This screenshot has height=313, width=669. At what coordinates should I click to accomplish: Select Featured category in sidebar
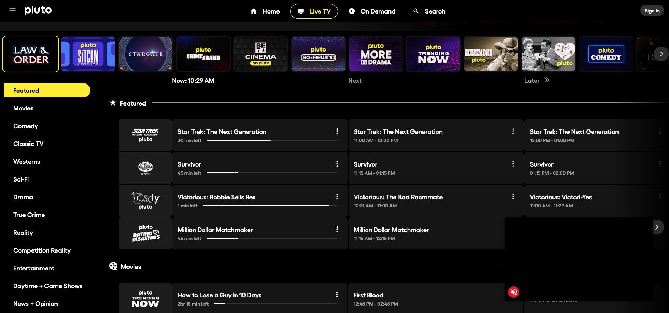(x=47, y=90)
